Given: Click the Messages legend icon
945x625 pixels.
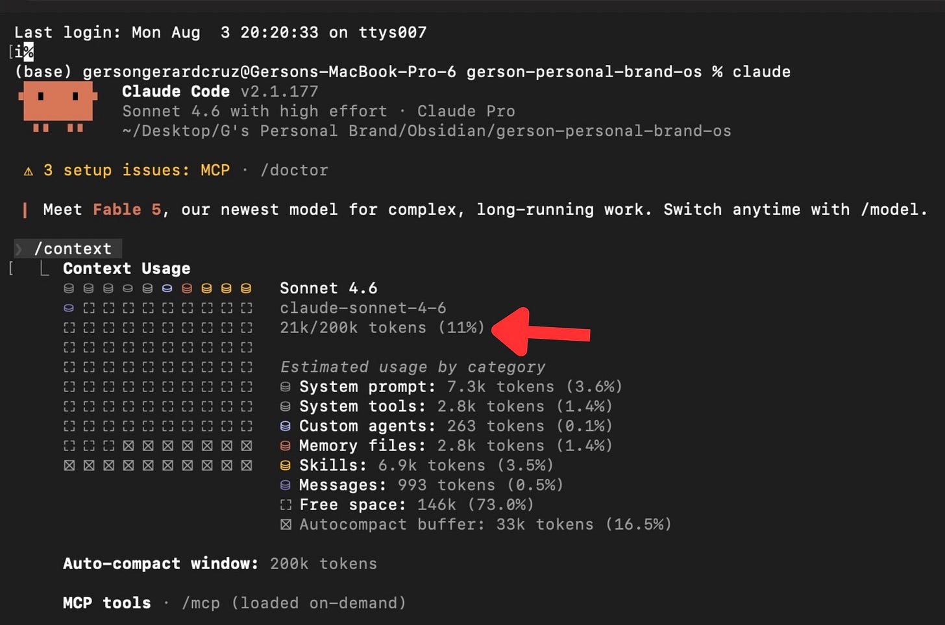Looking at the screenshot, I should point(285,485).
